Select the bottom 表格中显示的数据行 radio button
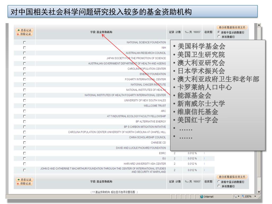The height and width of the screenshot is (204, 272). click(x=219, y=182)
